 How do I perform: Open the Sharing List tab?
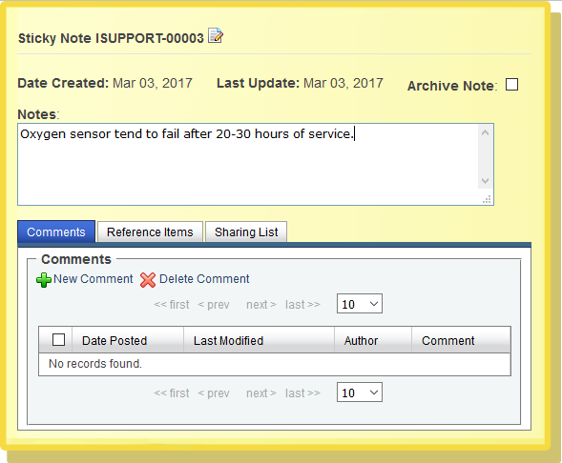(x=246, y=231)
